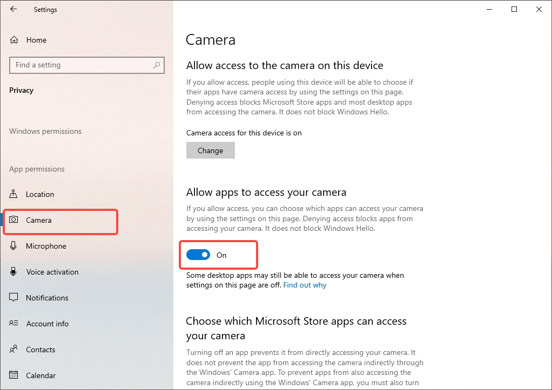Select the Camera icon in the sidebar
Screen dimensions: 552x390
click(13, 220)
